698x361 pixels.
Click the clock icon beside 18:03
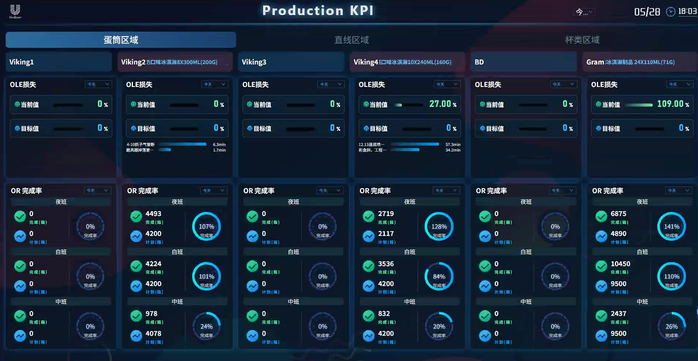(670, 12)
